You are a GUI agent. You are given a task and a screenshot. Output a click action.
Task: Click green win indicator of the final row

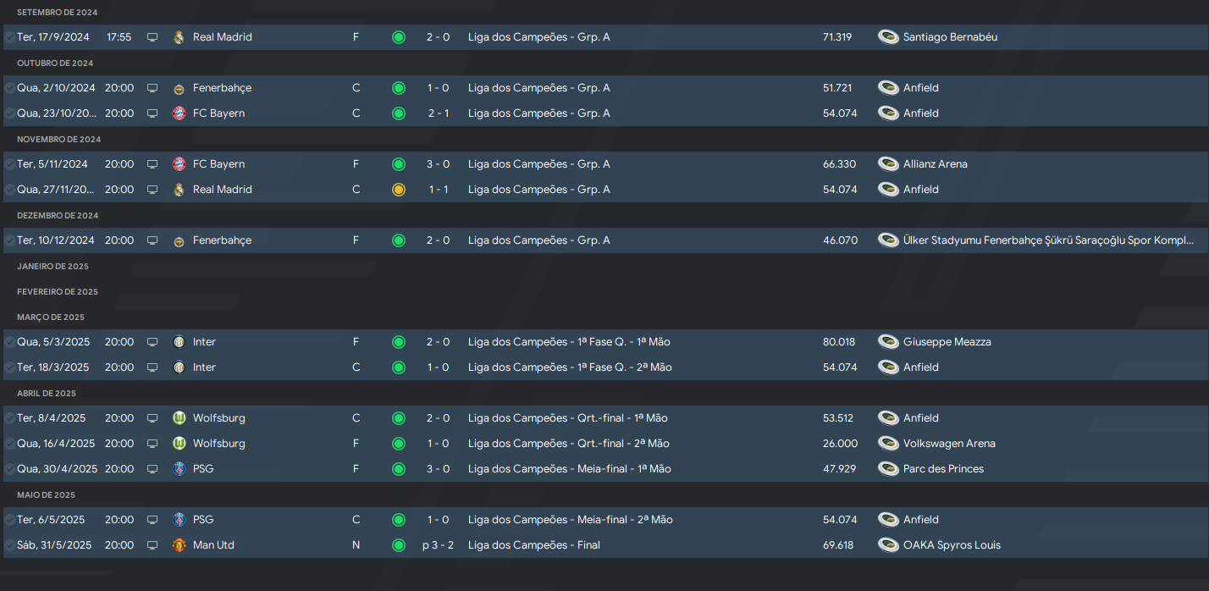tap(399, 545)
